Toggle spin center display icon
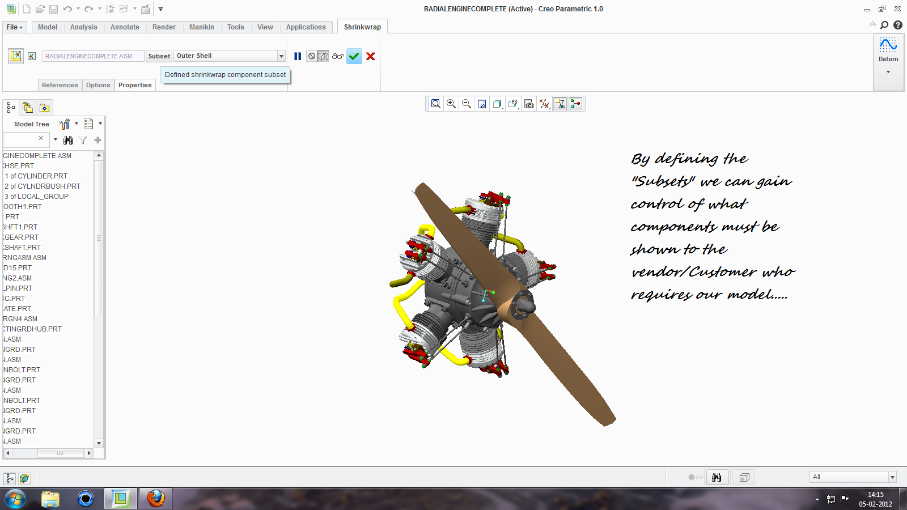This screenshot has width=907, height=510. pos(575,104)
